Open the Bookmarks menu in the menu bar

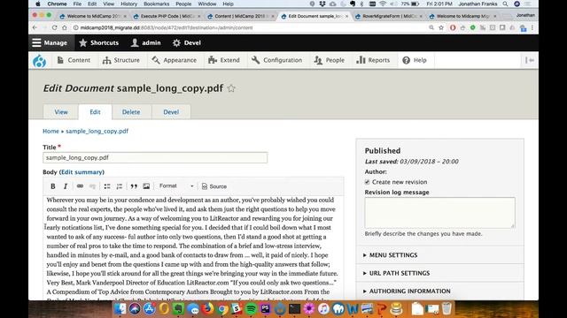156,4
